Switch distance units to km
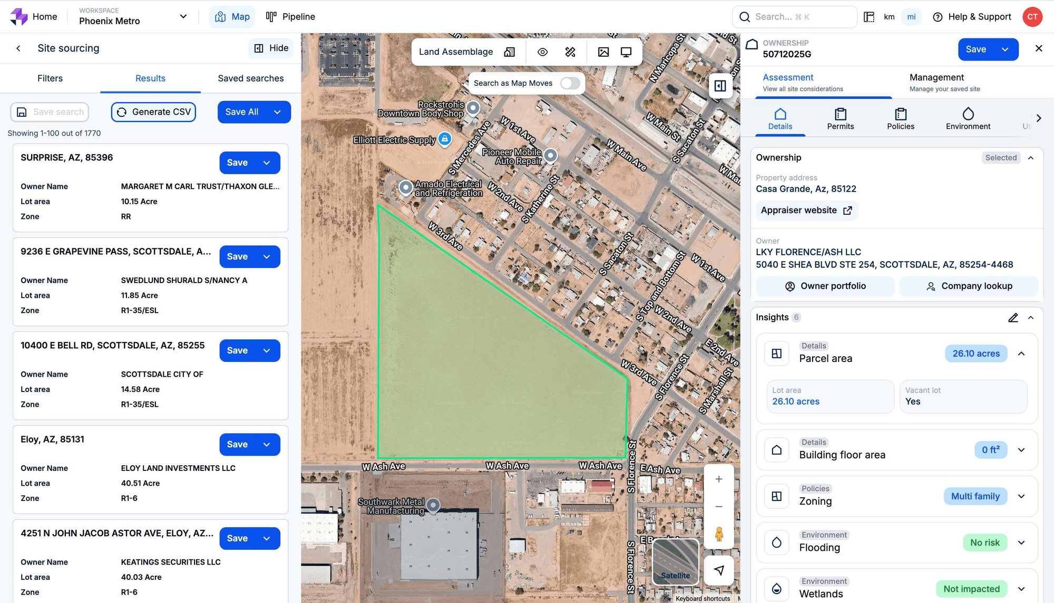Screen dimensions: 1054x603 point(889,17)
